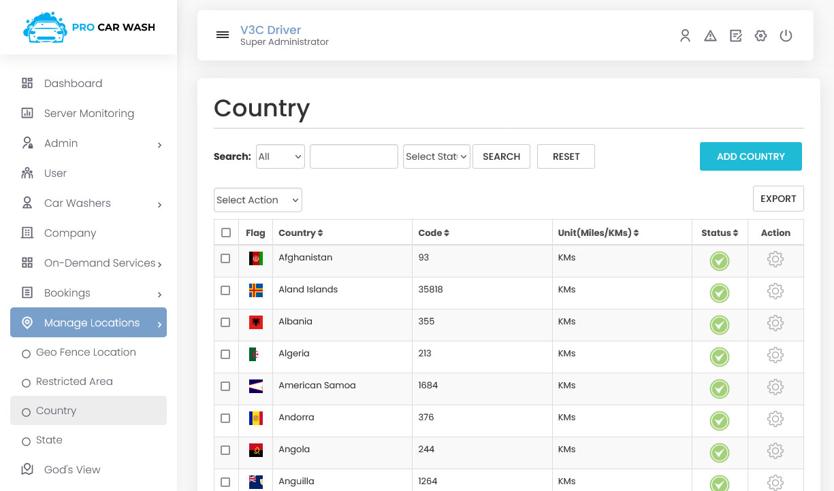The image size is (834, 491).
Task: Select the Country submenu item
Action: coord(89,411)
